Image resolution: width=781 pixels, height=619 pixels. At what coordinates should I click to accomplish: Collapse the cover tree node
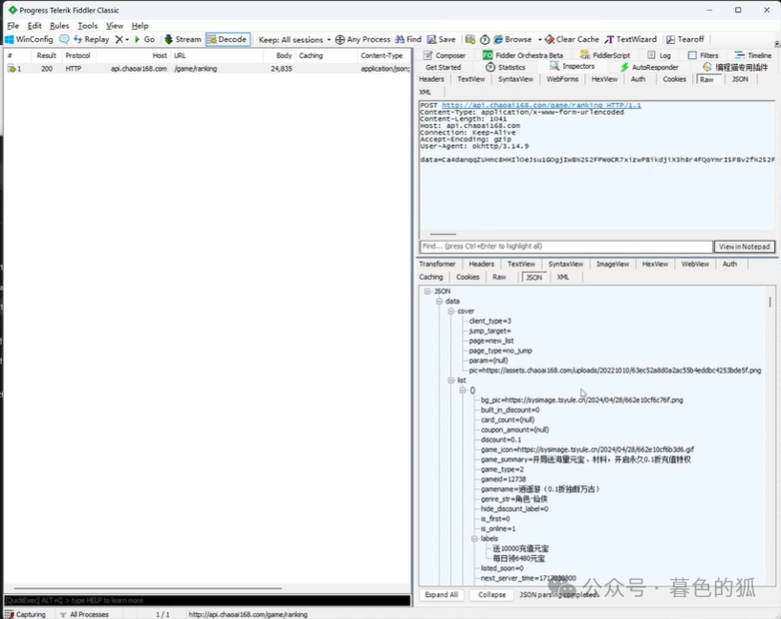(451, 311)
